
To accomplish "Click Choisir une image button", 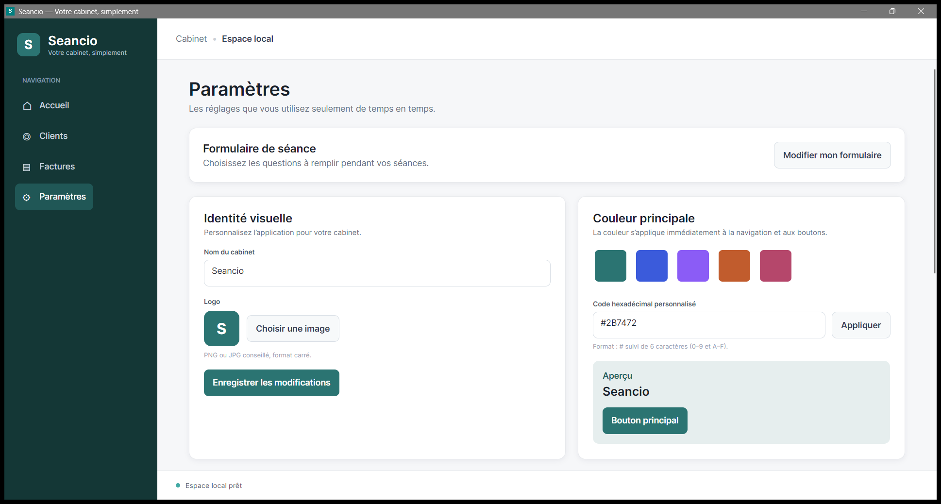I will pyautogui.click(x=293, y=329).
